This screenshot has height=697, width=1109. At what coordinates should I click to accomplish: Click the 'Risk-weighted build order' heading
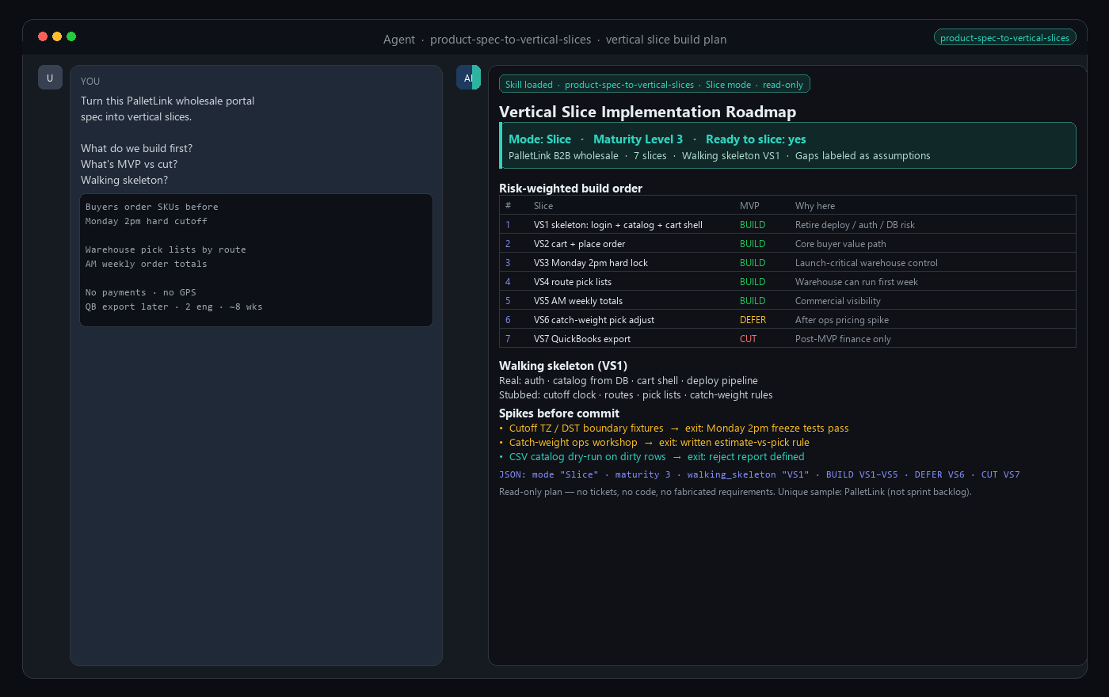[570, 189]
